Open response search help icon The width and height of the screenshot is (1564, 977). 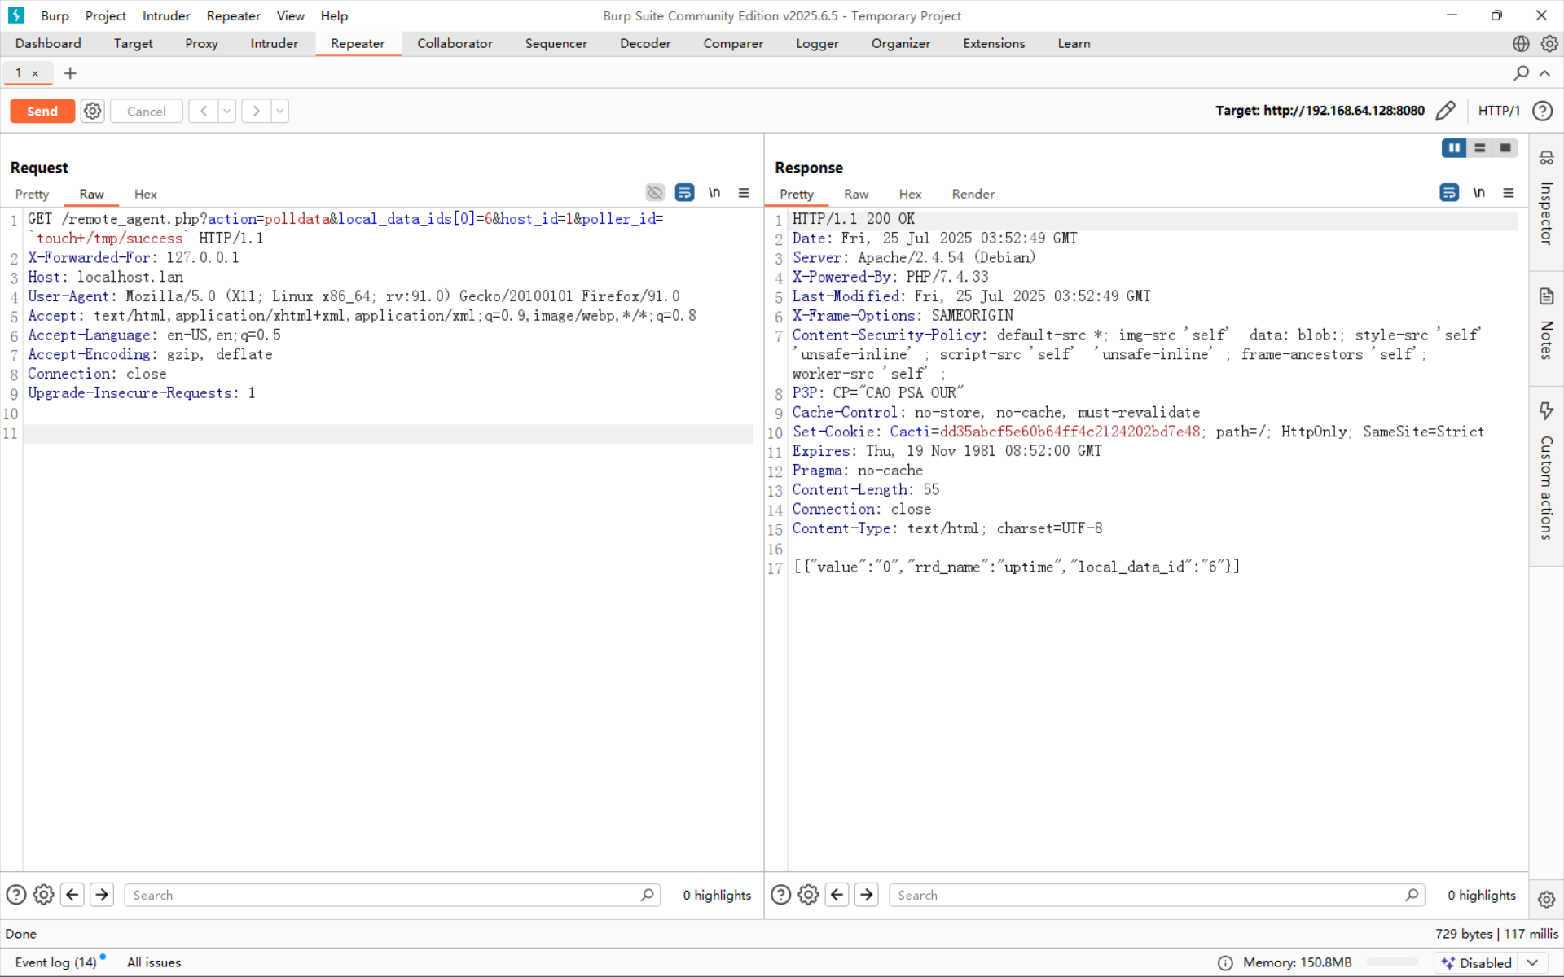point(780,895)
